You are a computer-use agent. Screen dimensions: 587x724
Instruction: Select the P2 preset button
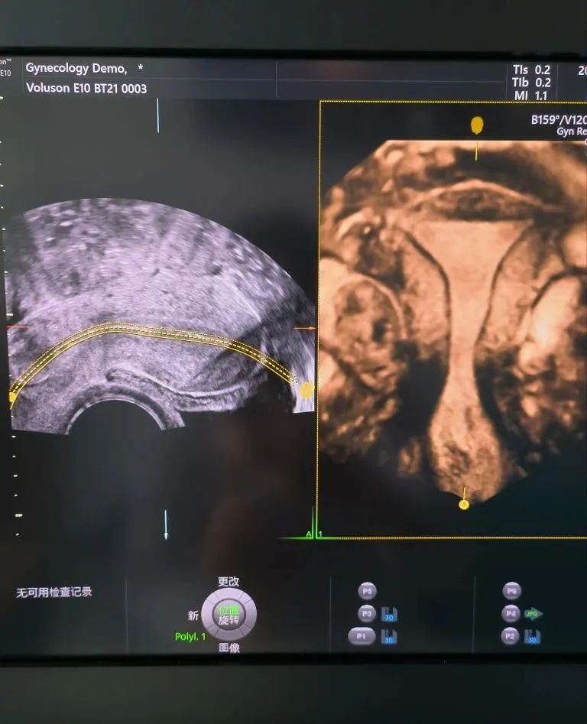pyautogui.click(x=510, y=636)
